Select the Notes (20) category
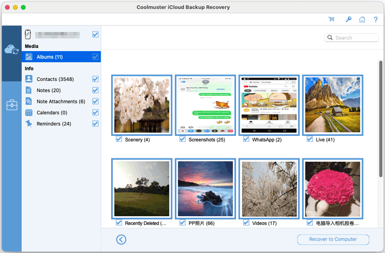This screenshot has height=253, width=385. [x=61, y=90]
